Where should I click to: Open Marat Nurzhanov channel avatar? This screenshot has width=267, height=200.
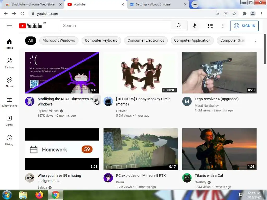tap(187, 101)
